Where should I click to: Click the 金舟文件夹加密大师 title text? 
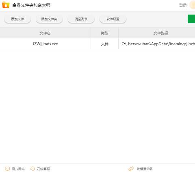[31, 5]
